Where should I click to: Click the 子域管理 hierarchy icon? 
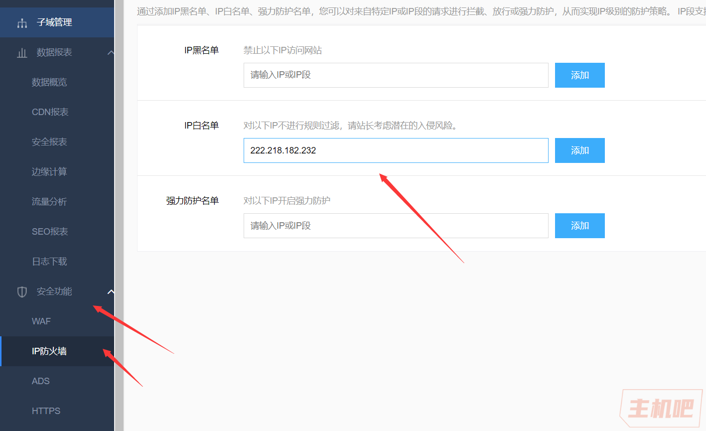[x=22, y=23]
